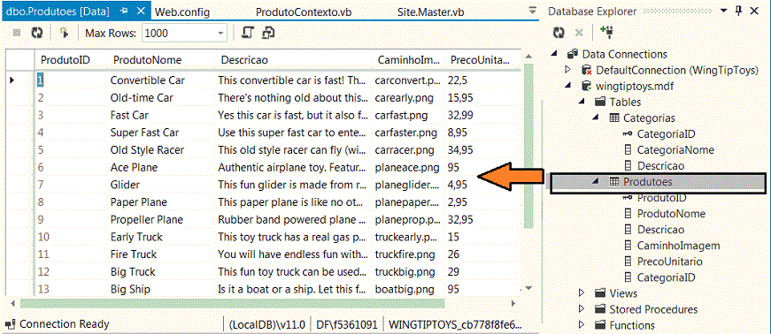Click DefaultConnection's database icon with red X
Viewport: 771px width, 334px height.
586,70
